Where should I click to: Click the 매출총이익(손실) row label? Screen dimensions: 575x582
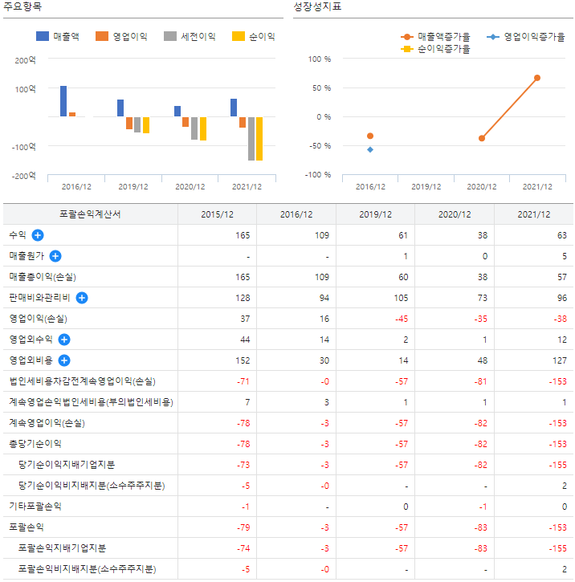[x=43, y=277]
